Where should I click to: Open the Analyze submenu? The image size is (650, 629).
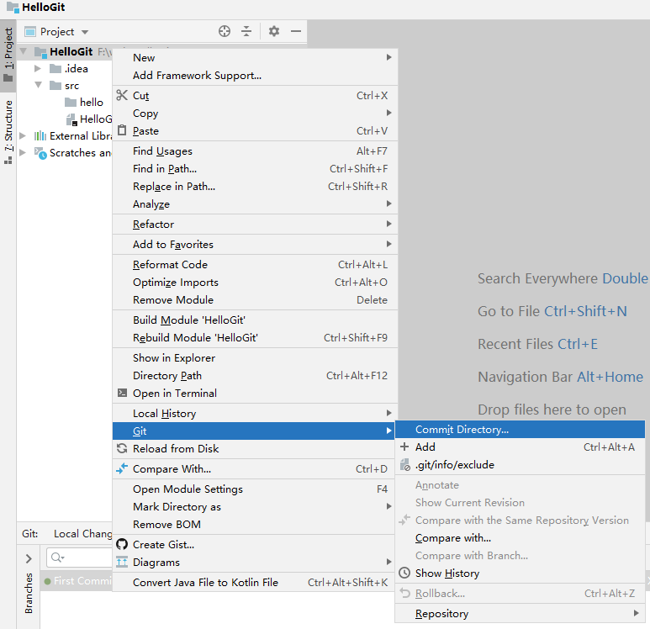pos(255,204)
